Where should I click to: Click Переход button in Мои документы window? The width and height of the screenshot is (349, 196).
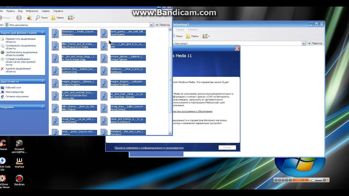[x=163, y=25]
